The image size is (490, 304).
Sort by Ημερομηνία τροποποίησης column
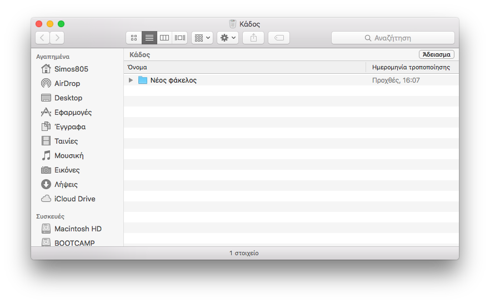coord(412,67)
